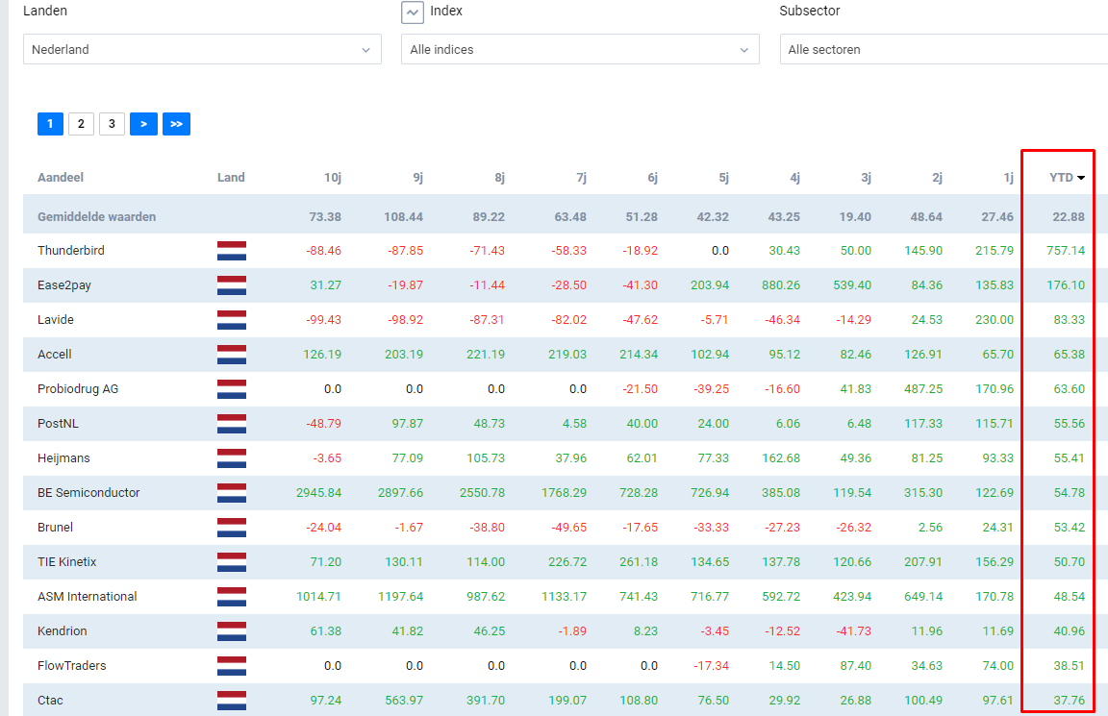Image resolution: width=1108 pixels, height=716 pixels.
Task: Click Ctac 9j value 563.97
Action: [404, 701]
